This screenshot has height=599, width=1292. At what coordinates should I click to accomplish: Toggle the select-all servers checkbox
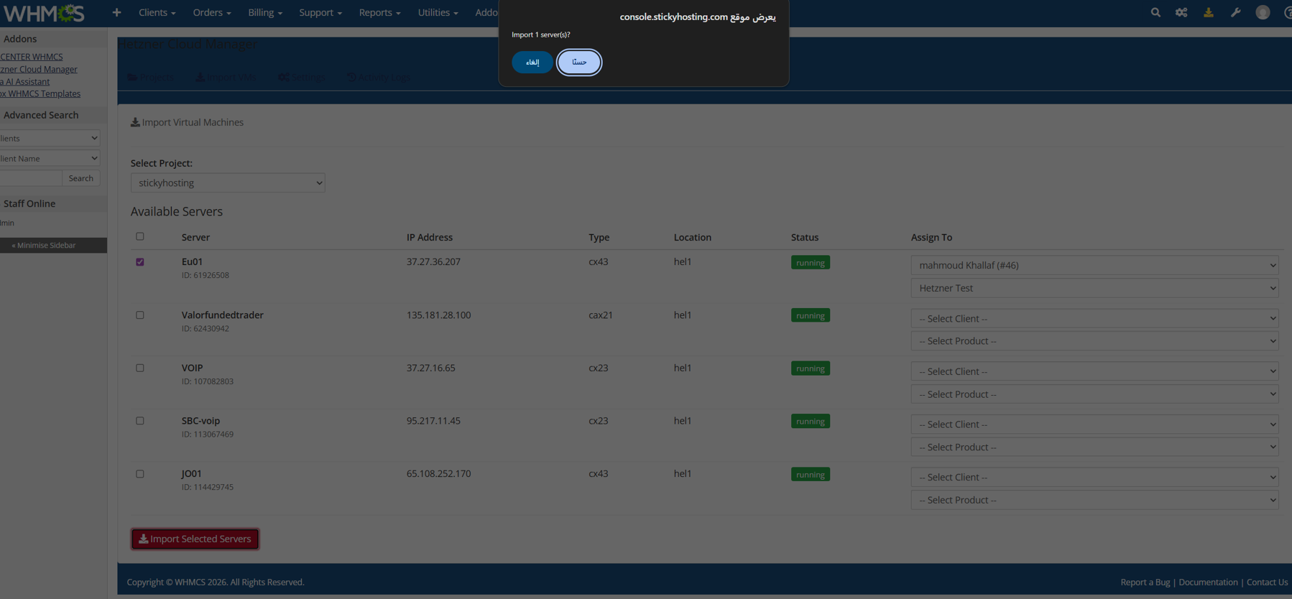point(140,236)
